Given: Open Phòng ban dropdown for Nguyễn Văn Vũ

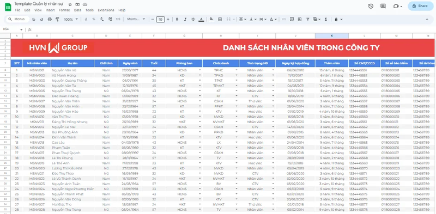Looking at the screenshot, I should 200,70.
